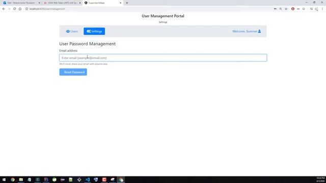The height and width of the screenshot is (183, 326).
Task: Open Chrome from the taskbar
Action: (x=13, y=179)
